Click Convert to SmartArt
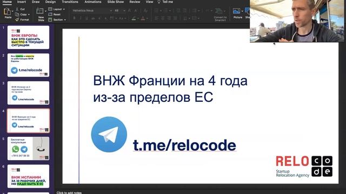This screenshot has width=346, height=194. pos(220,15)
